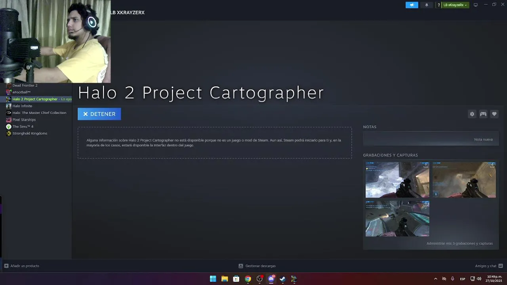Open File Explorer from taskbar
The height and width of the screenshot is (285, 507).
coord(225,279)
